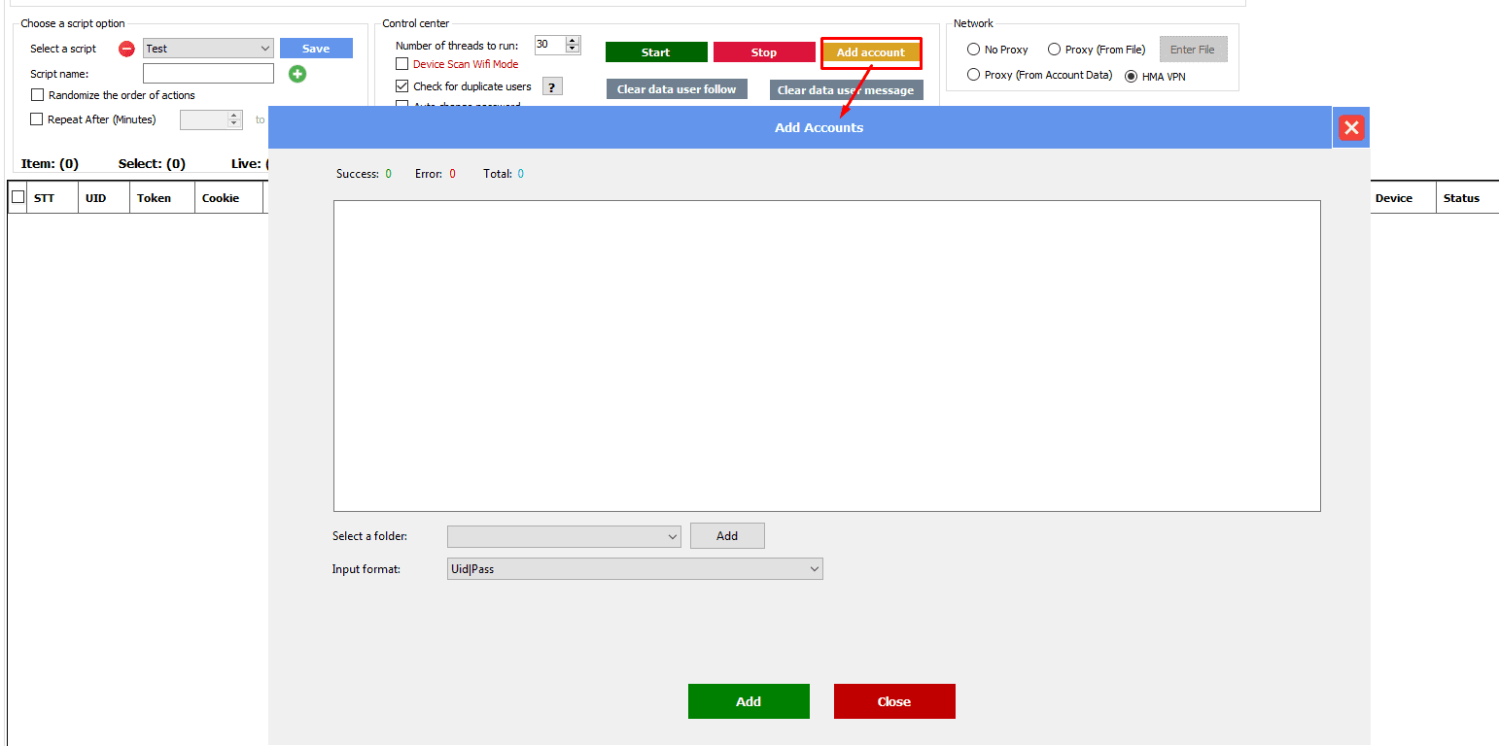Screen dimensions: 1499x746
Task: Uncheck Check for duplicate users
Action: coord(402,86)
